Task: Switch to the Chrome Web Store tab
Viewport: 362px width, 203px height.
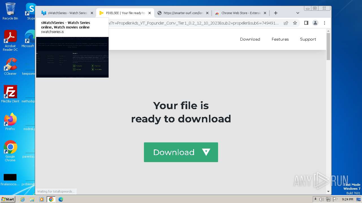Action: (241, 13)
